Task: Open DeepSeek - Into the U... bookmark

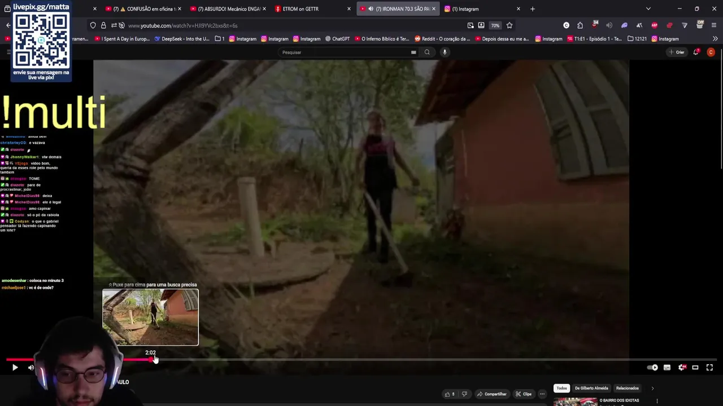Action: [181, 39]
